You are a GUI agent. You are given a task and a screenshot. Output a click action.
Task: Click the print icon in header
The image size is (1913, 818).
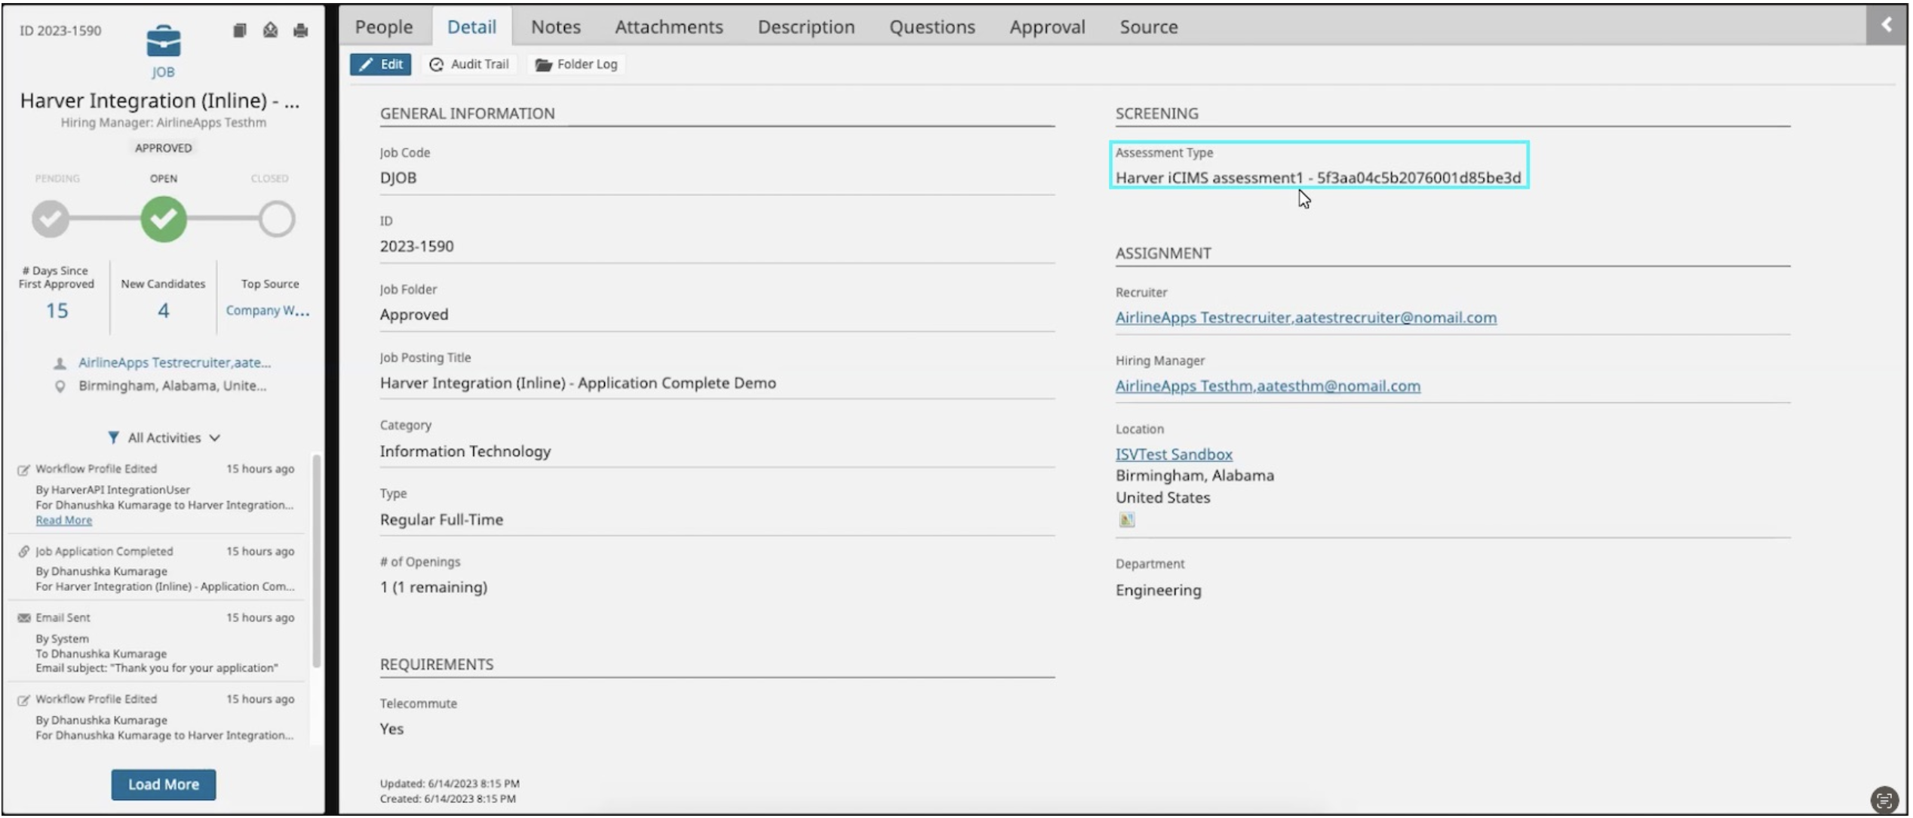coord(300,30)
